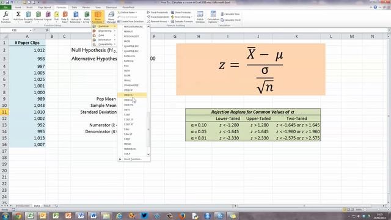Image resolution: width=391 pixels, height=220 pixels.
Task: Select column H header
Action: click(199, 37)
